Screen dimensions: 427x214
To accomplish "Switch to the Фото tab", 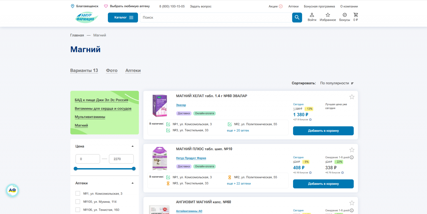I will click(112, 70).
